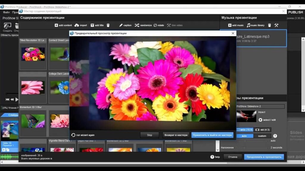This screenshot has height=171, width=305.
Task: Select the auto timing option
Action: [x=244, y=136]
